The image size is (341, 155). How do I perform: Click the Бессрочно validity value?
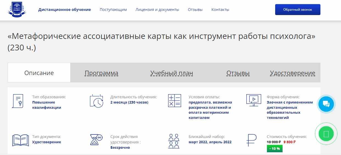click(x=120, y=148)
